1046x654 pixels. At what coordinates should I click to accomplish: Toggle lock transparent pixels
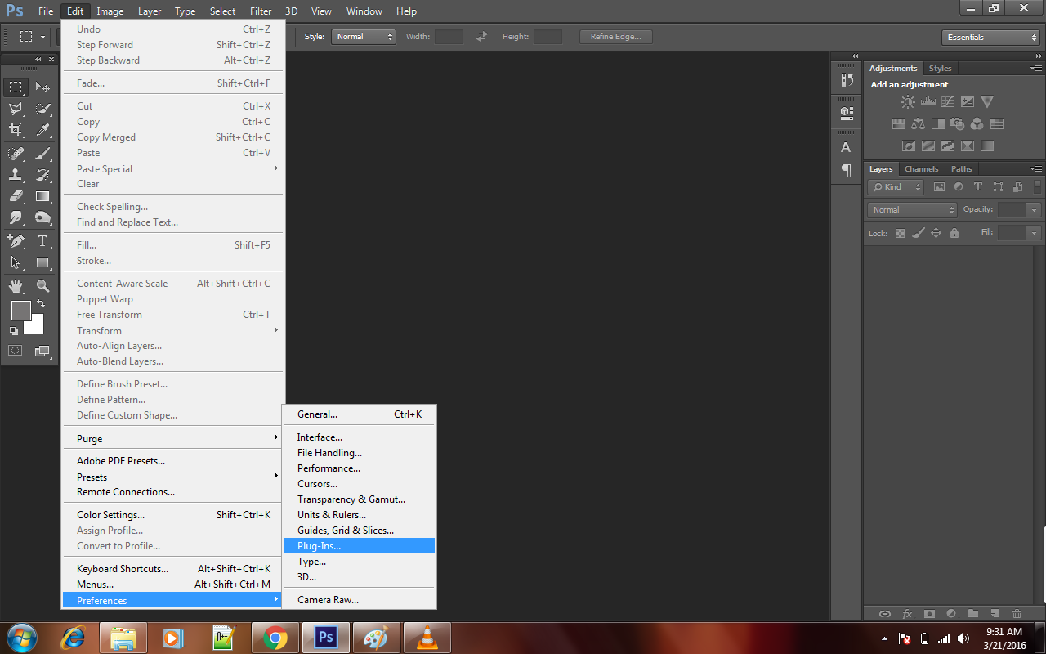pos(900,233)
